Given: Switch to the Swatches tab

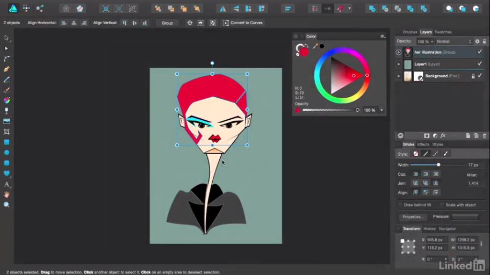Looking at the screenshot, I should coord(443,32).
